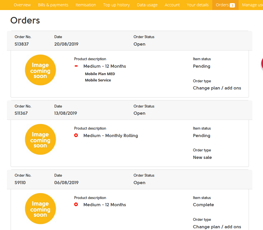Click order number S9110
The image size is (263, 230).
20,182
